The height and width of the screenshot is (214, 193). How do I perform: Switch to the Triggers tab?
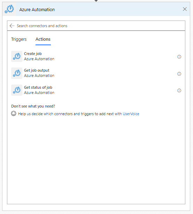click(19, 39)
